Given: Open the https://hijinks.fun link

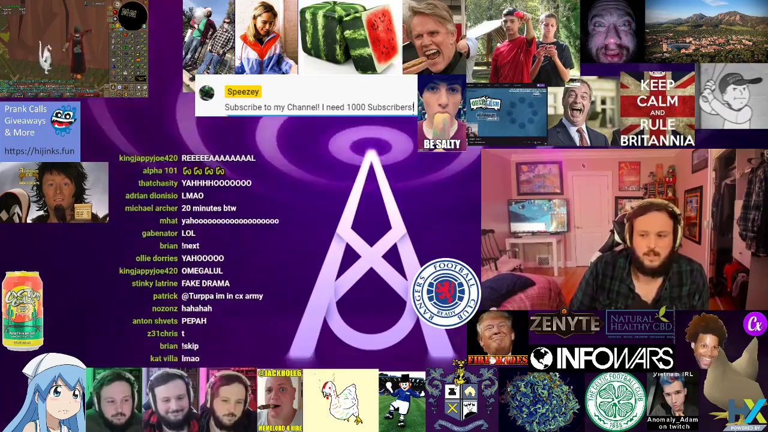Looking at the screenshot, I should pos(40,151).
